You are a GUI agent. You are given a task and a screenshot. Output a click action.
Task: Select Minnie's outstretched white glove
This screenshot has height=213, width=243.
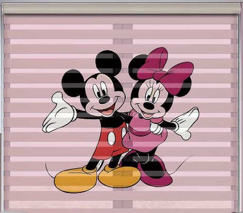[186, 123]
